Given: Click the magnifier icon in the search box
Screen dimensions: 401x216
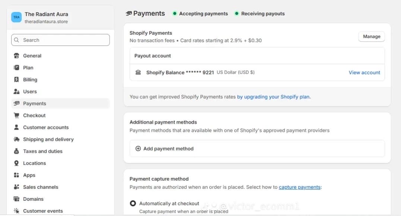Looking at the screenshot, I should [17, 40].
